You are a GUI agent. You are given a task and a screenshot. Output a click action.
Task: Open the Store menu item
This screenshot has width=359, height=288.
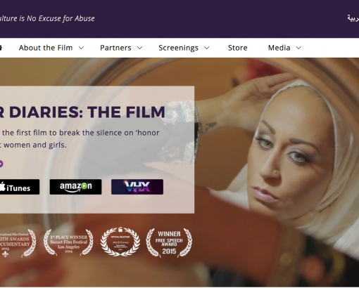pos(238,48)
